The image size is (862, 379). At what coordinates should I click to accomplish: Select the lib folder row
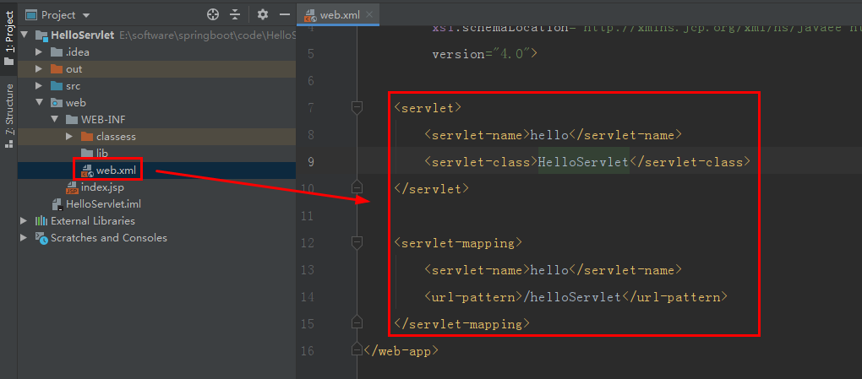tap(156, 154)
